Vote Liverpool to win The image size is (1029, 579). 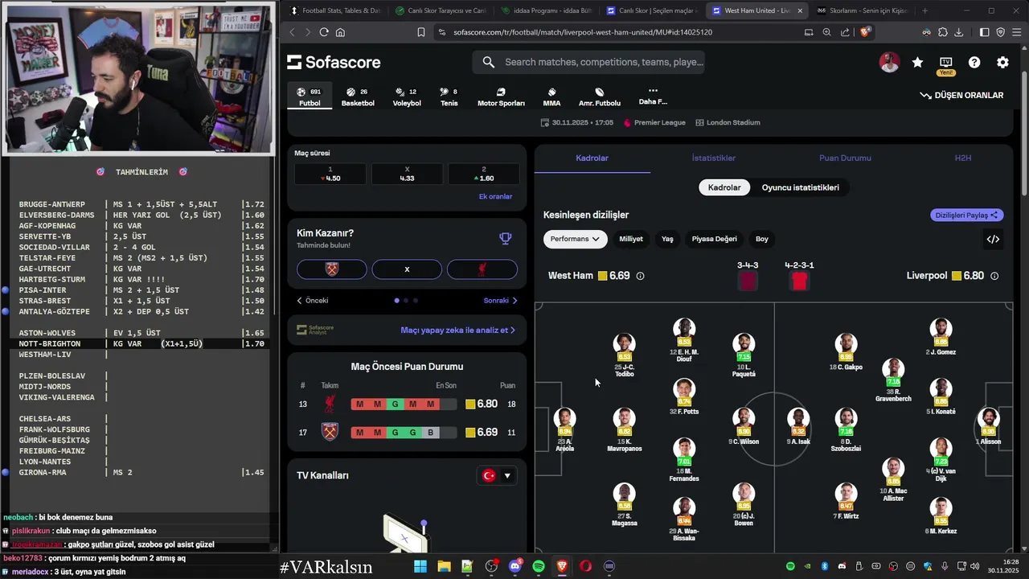(x=482, y=269)
